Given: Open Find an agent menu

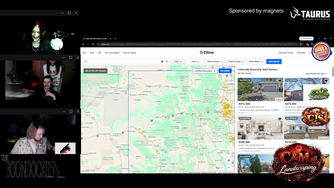Looking at the screenshot, I should (129, 53).
